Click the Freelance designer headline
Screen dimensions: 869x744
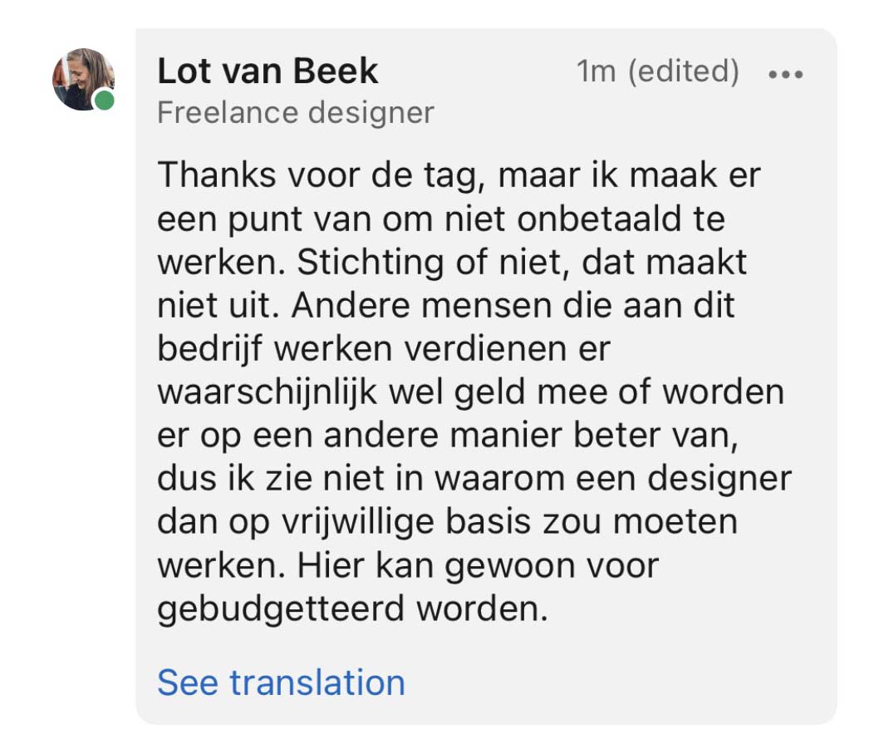point(295,112)
